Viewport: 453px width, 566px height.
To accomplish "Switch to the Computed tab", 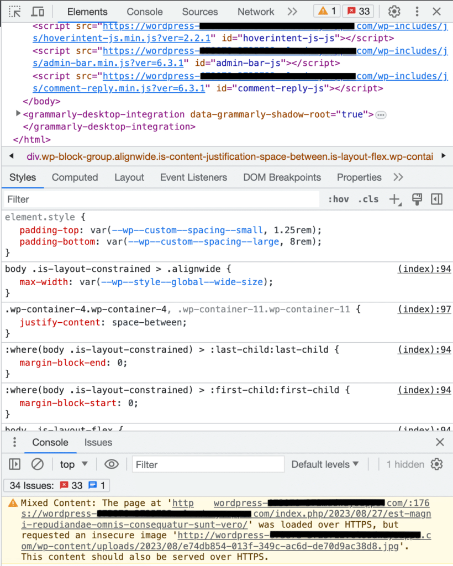I will (x=75, y=177).
